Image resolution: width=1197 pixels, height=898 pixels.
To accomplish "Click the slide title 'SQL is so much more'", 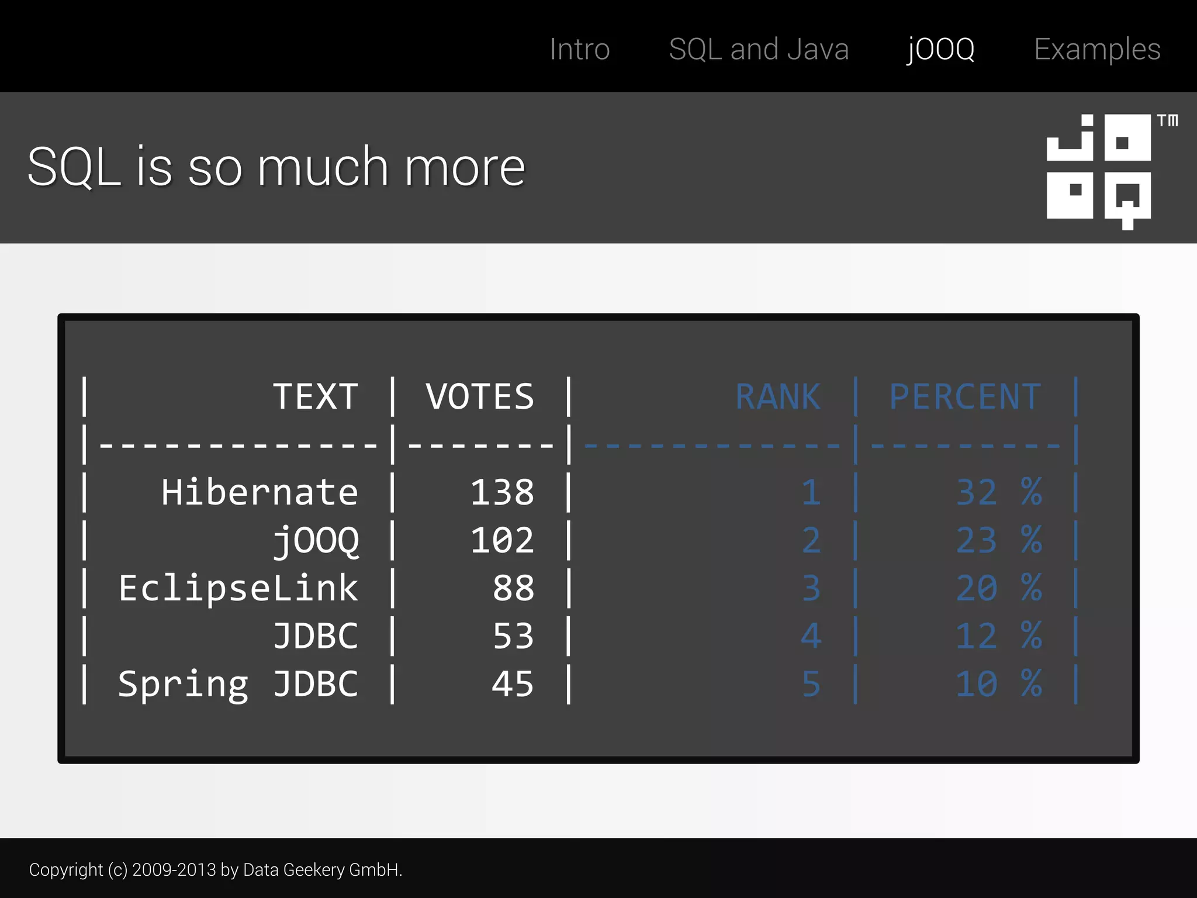I will 276,167.
